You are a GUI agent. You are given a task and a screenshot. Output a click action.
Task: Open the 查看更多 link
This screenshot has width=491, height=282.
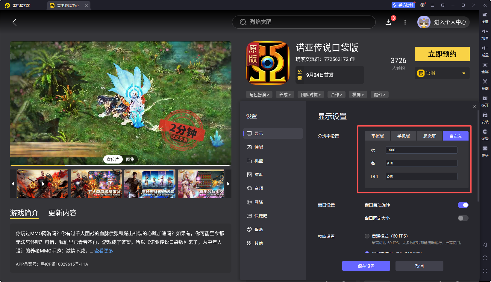coord(104,251)
